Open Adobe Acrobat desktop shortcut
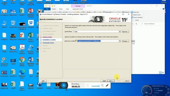170x96 pixels. tap(22, 49)
